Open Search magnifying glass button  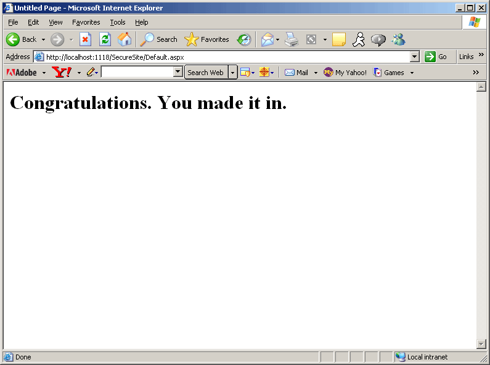(158, 39)
